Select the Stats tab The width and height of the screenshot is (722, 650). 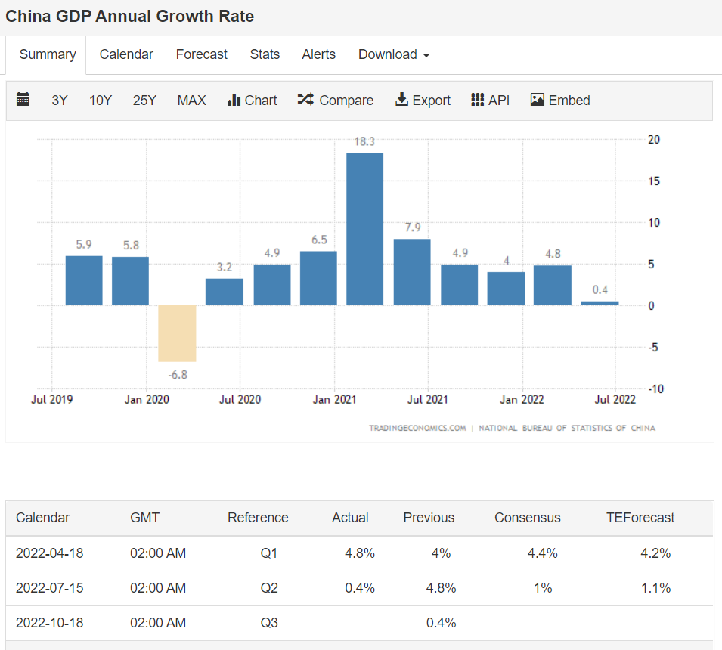[x=265, y=54]
